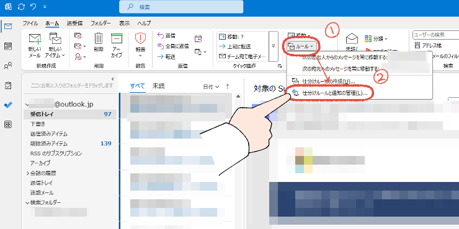
Task: Toggle sort order arrow next to 日付
Action: (x=228, y=87)
